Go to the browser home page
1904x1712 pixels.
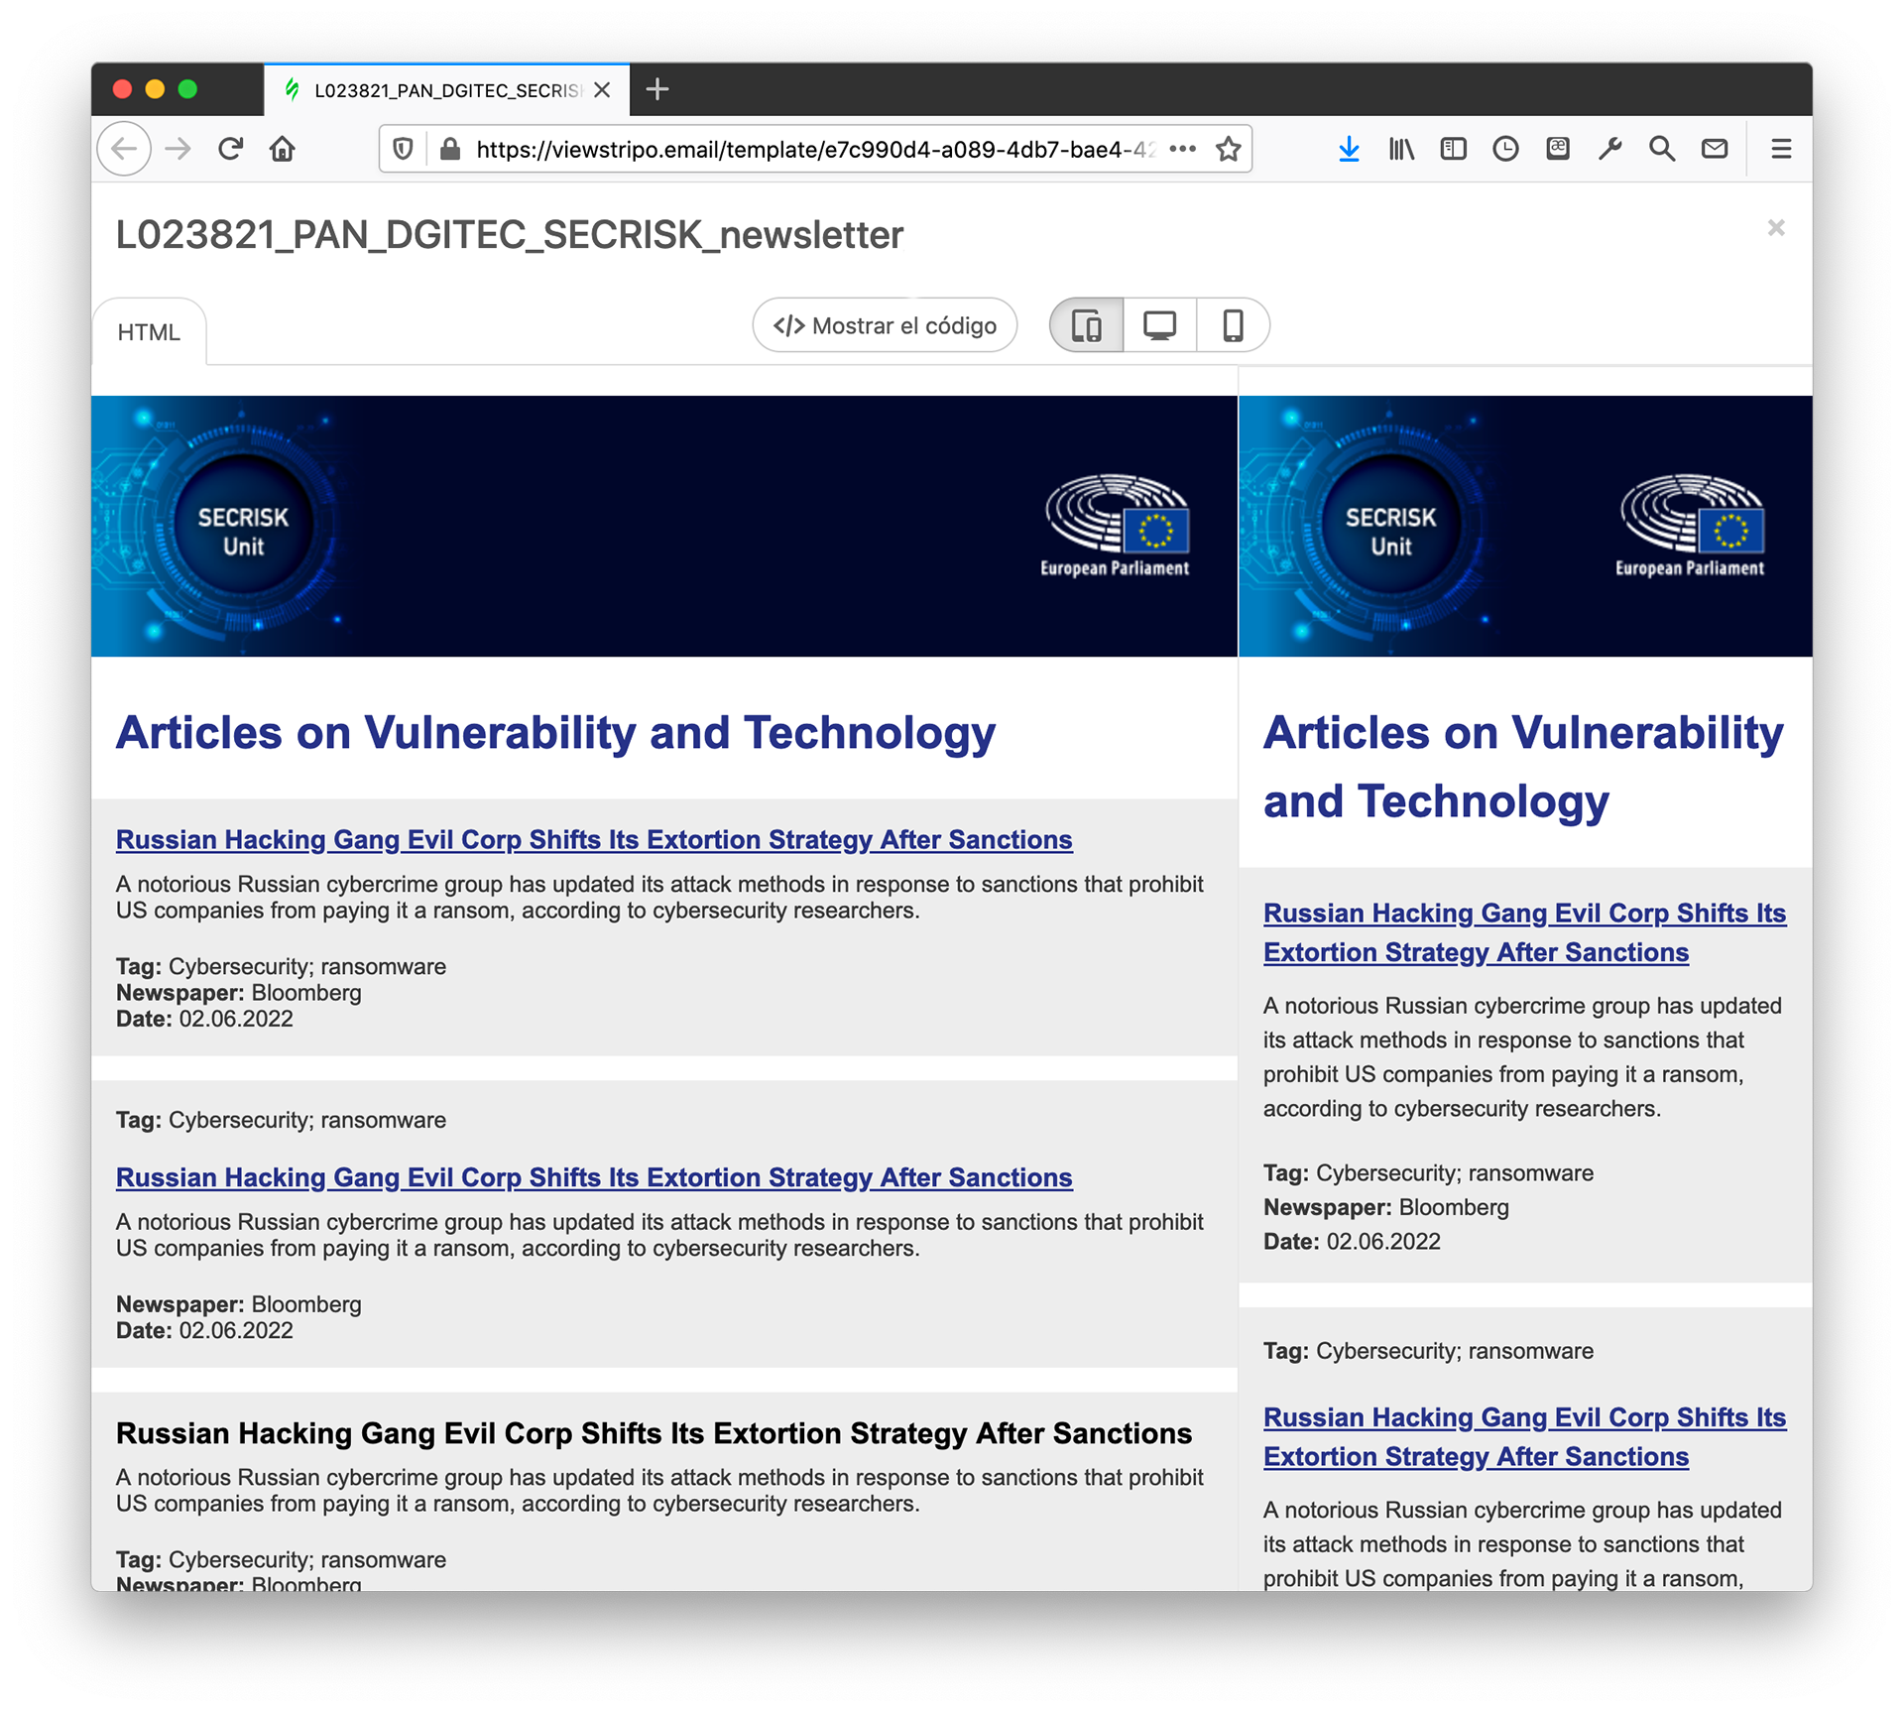pos(283,149)
